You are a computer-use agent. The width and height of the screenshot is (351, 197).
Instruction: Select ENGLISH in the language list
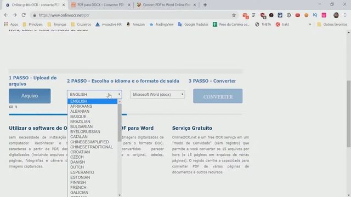coord(92,101)
